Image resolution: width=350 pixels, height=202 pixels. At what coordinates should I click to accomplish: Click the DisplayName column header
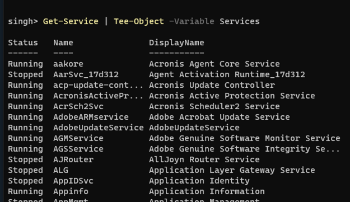pos(176,43)
